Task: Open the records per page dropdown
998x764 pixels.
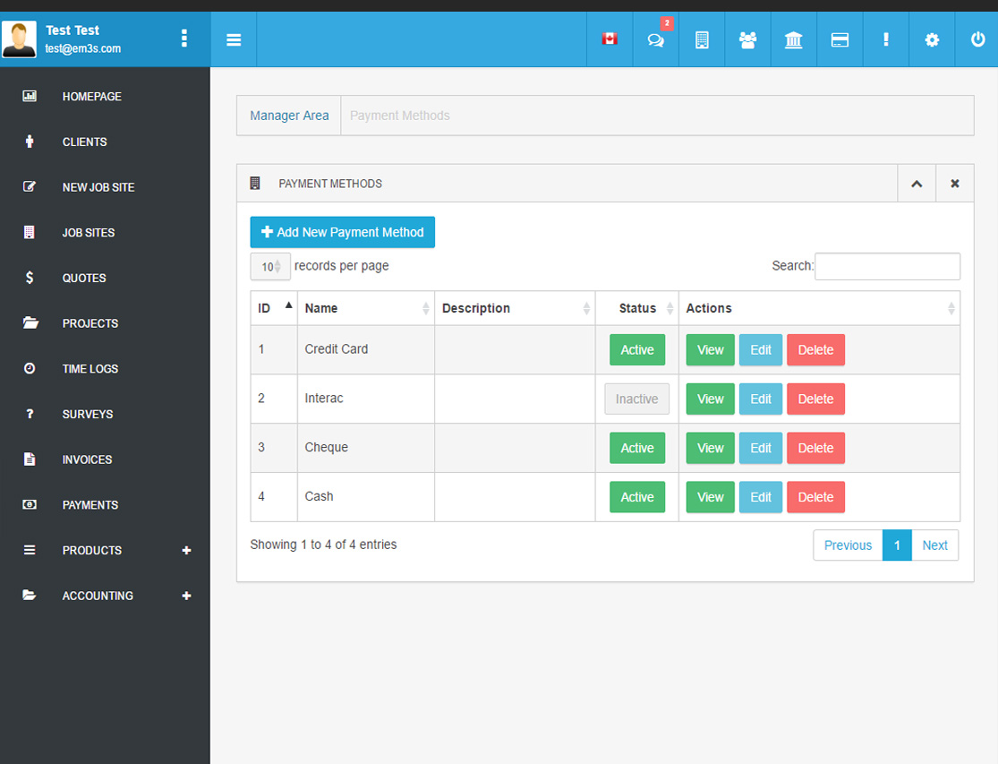Action: click(x=270, y=267)
